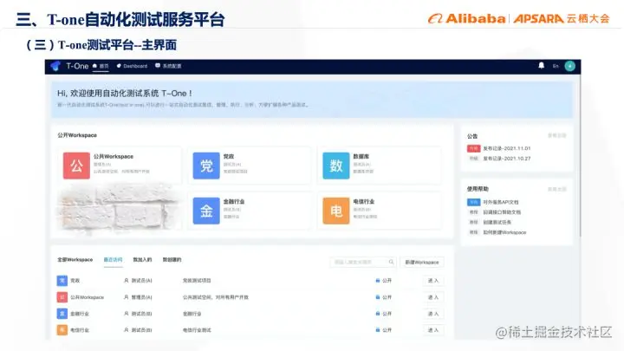Click the lock icon in the 金融行业 row
This screenshot has width=624, height=351.
point(378,314)
